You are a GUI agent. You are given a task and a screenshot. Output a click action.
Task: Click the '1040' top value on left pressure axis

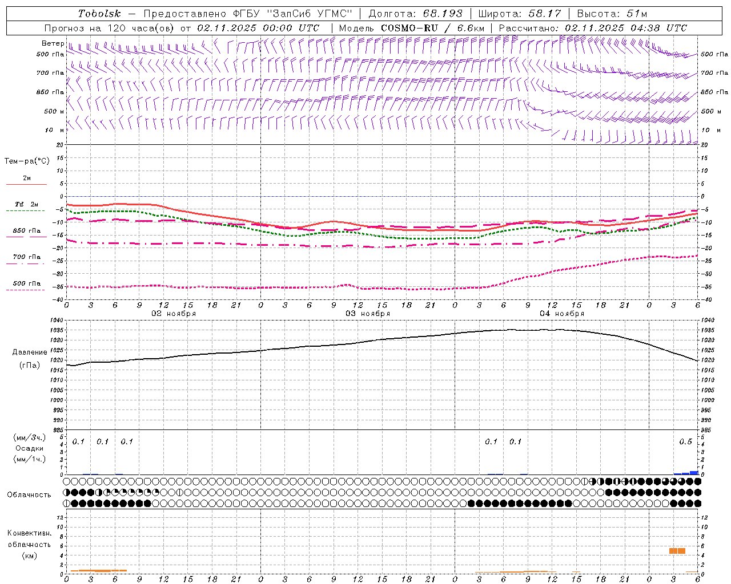(x=57, y=321)
